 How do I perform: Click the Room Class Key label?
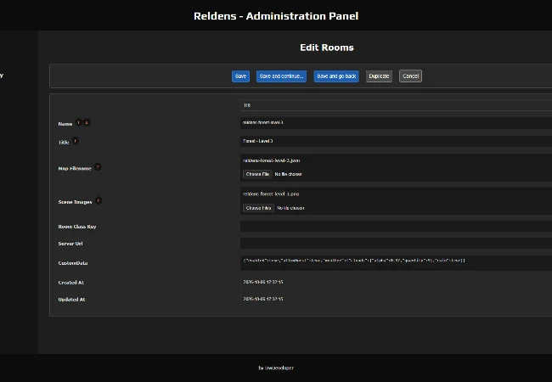pos(77,227)
